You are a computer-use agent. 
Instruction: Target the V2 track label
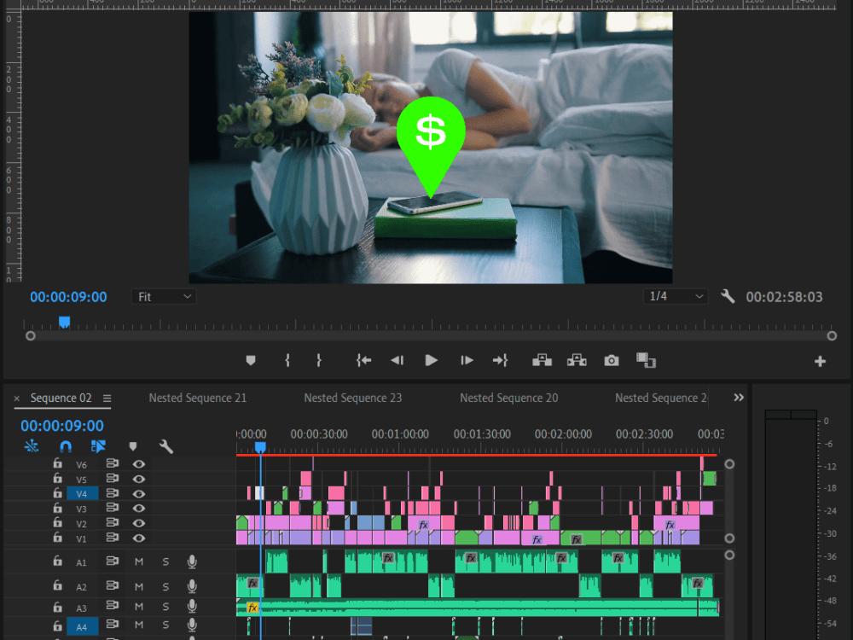[82, 524]
